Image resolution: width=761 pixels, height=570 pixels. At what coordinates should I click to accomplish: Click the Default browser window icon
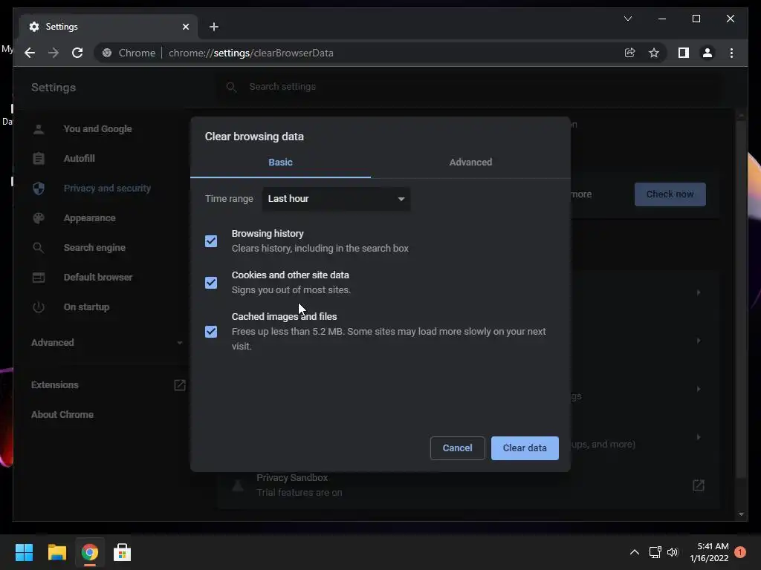[x=39, y=278]
